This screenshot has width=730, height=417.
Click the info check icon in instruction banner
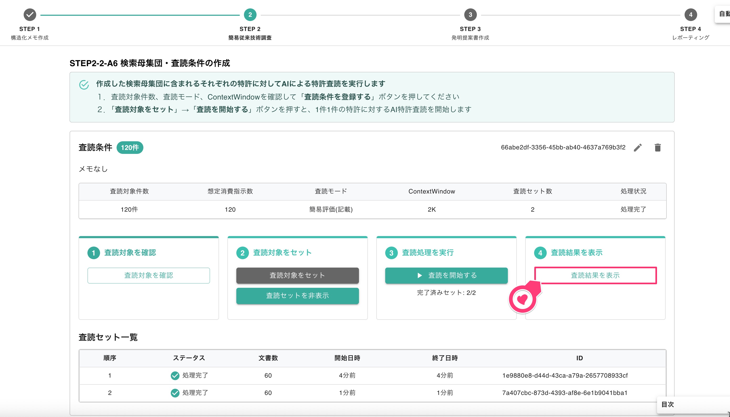84,85
